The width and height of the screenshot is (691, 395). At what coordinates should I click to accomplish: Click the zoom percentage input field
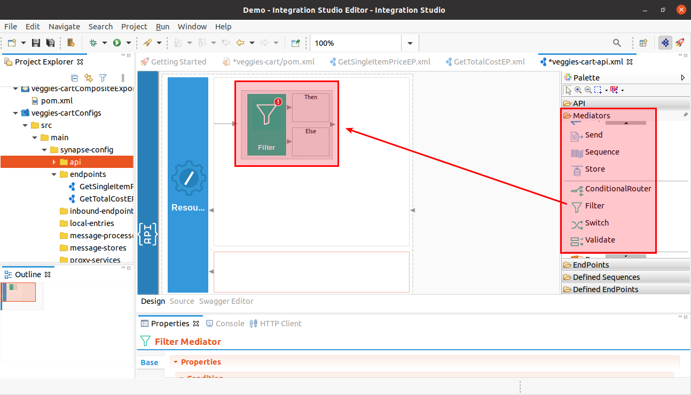355,43
